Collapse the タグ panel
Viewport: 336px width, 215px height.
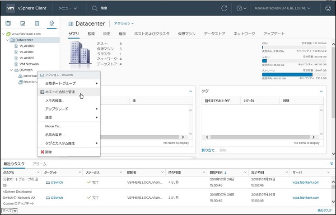(x=321, y=92)
